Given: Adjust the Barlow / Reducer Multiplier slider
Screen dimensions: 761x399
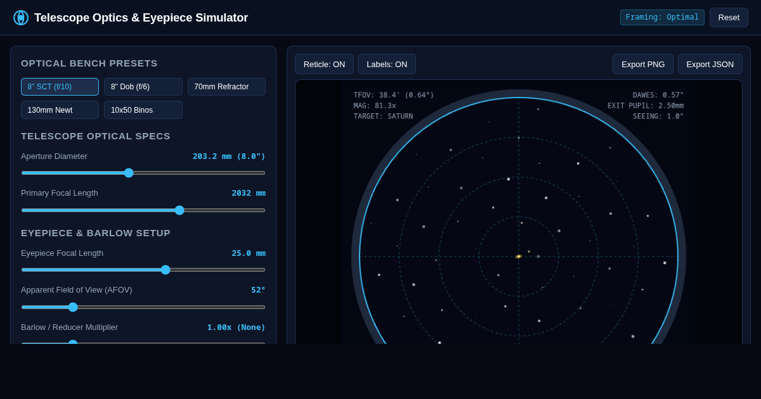Looking at the screenshot, I should pos(143,343).
